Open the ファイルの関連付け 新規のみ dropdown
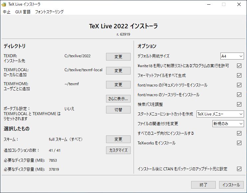 228,124
